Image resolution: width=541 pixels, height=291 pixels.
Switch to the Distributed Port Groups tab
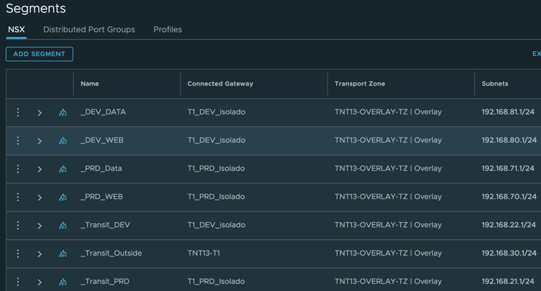(89, 30)
